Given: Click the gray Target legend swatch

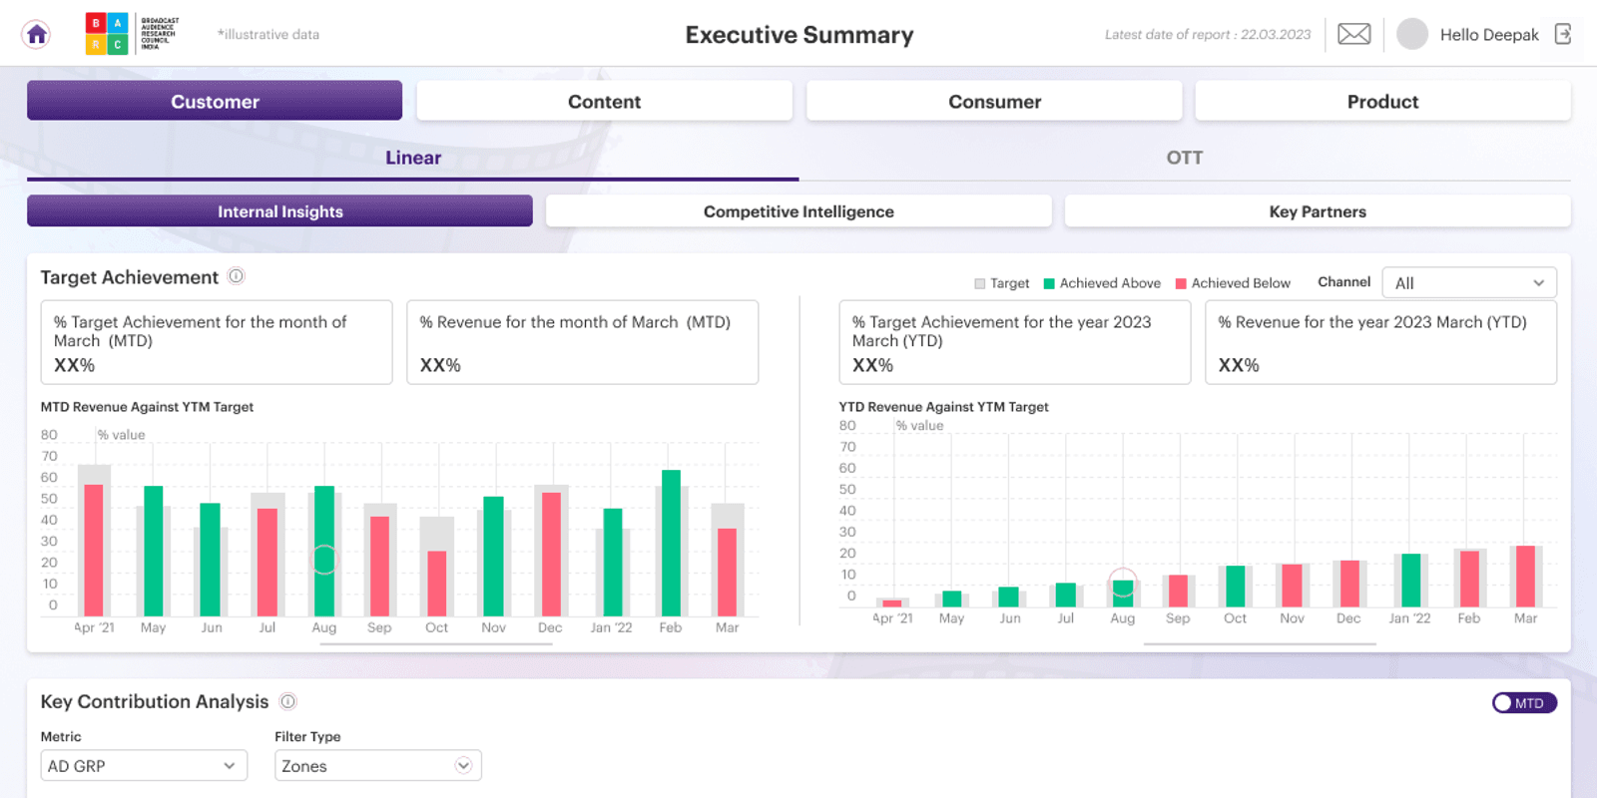Looking at the screenshot, I should [980, 284].
